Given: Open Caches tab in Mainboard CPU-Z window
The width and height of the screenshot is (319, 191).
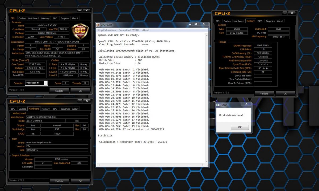Looking at the screenshot, I should pos(23,109).
